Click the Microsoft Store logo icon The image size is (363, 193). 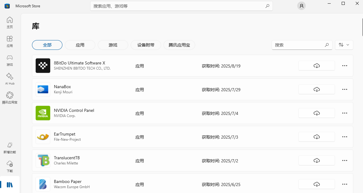coord(7,6)
